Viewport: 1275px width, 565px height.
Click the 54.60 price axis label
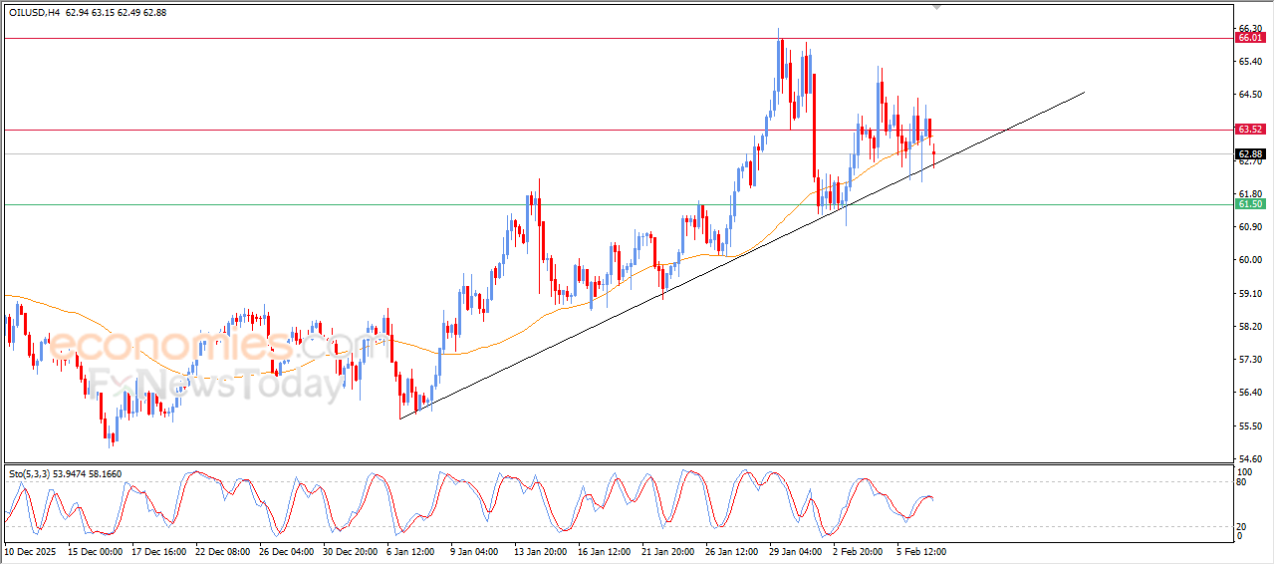coord(1248,458)
